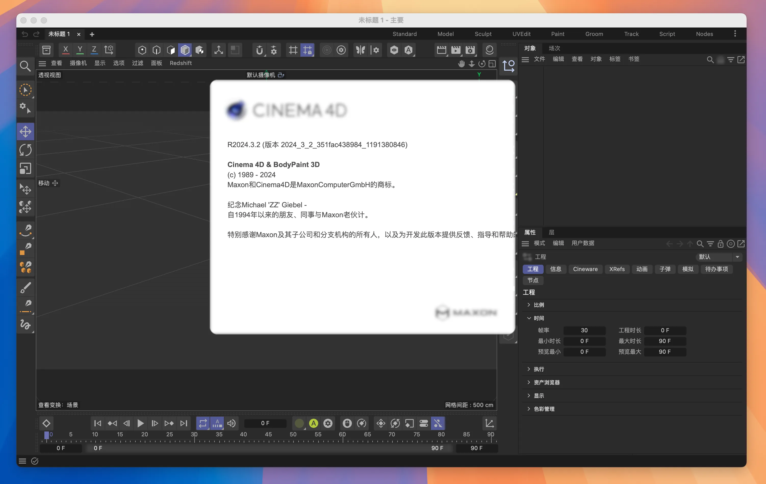The width and height of the screenshot is (766, 484).
Task: Play the animation forward
Action: click(x=140, y=423)
